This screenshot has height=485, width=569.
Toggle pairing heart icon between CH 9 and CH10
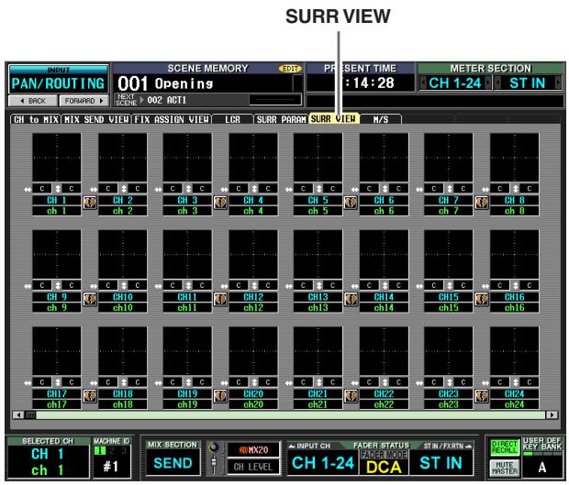pyautogui.click(x=90, y=300)
